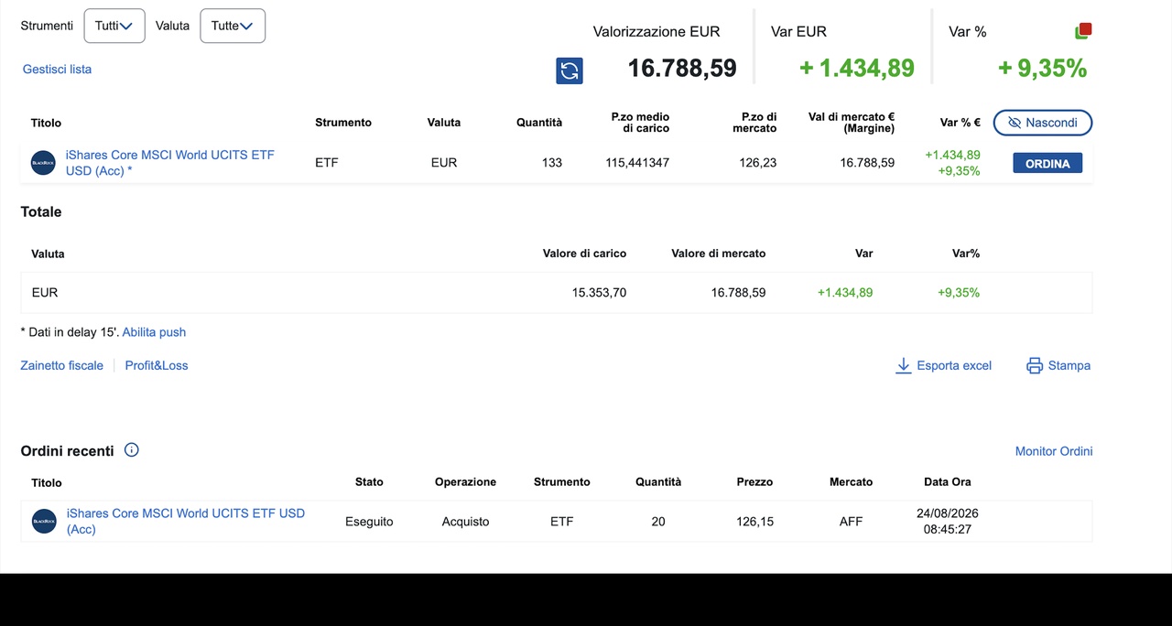
Task: Open the Zainetto fiscale link
Action: (x=62, y=365)
